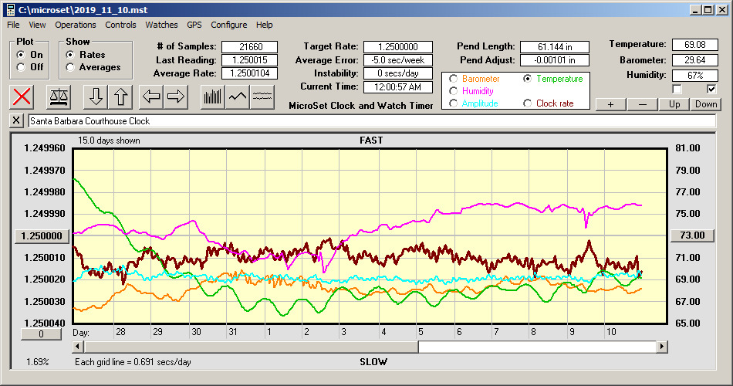Click the graph scrollbar right arrow
Screen dimensions: 733x386
pos(661,347)
